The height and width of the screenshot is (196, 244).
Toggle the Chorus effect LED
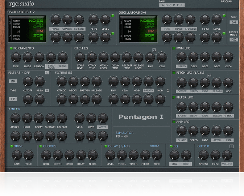pos(41,146)
